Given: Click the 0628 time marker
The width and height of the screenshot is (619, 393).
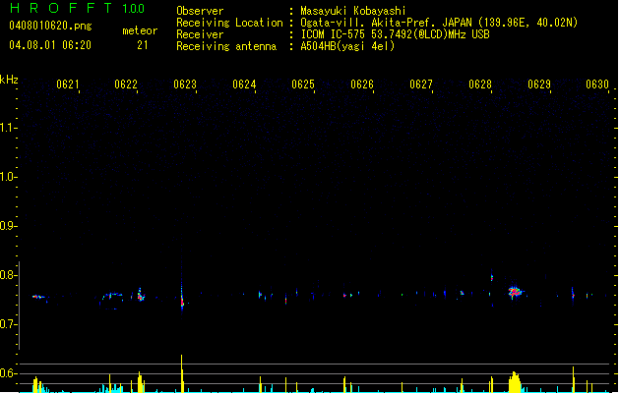Looking at the screenshot, I should point(480,84).
